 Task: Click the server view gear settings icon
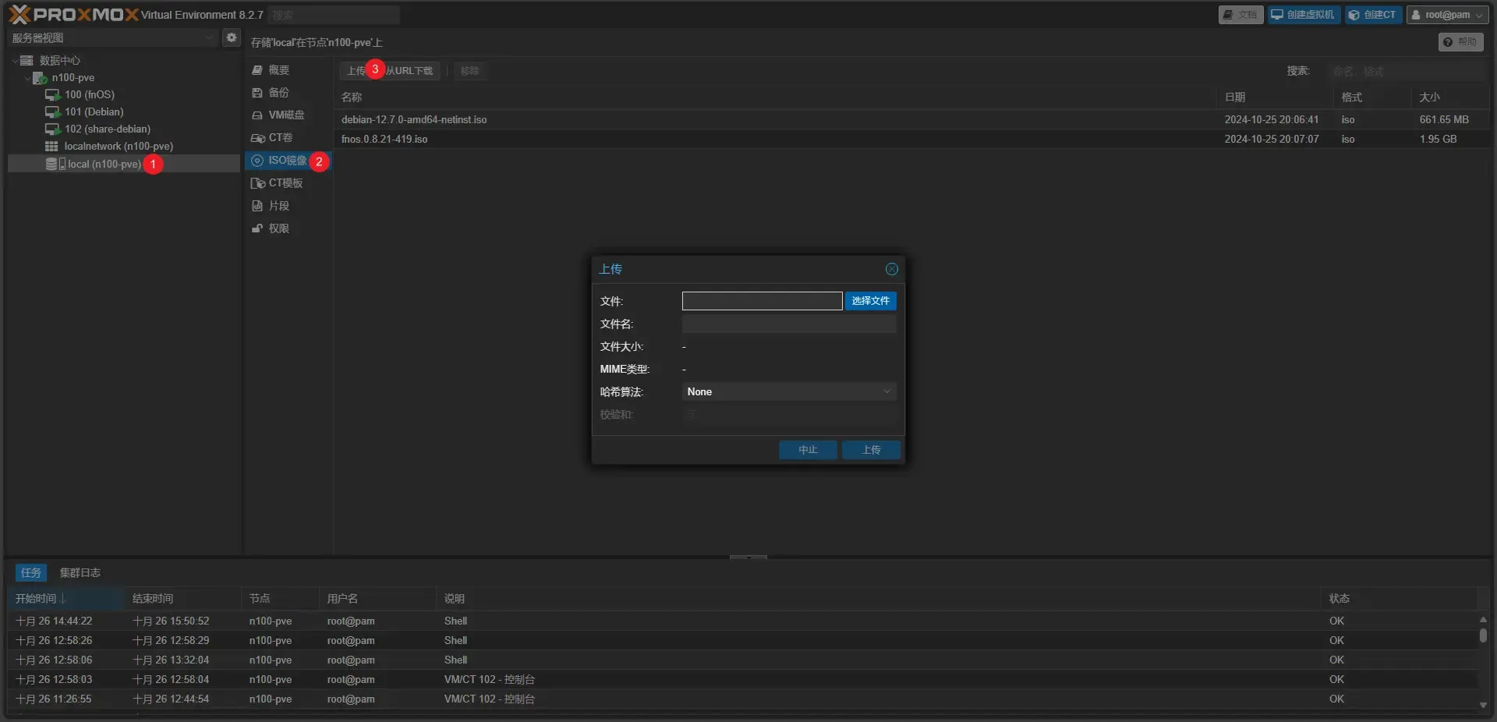coord(231,37)
